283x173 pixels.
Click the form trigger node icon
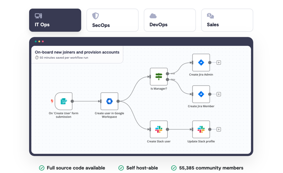point(63,101)
